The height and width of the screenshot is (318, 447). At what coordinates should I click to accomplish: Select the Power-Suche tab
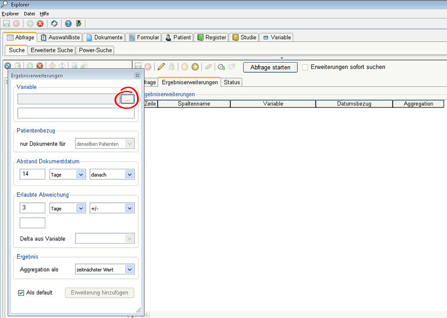94,50
